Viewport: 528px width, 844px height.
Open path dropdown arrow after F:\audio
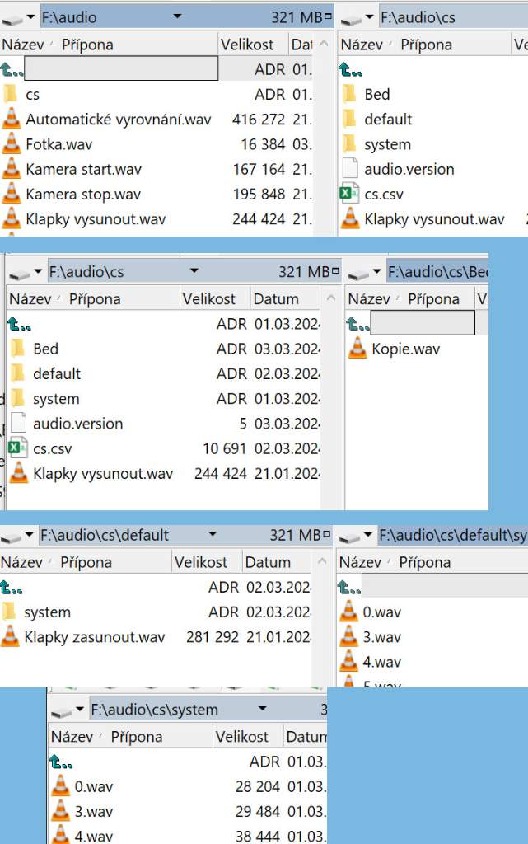(177, 17)
